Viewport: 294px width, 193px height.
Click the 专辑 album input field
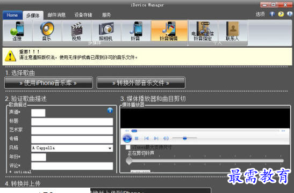pos(72,139)
